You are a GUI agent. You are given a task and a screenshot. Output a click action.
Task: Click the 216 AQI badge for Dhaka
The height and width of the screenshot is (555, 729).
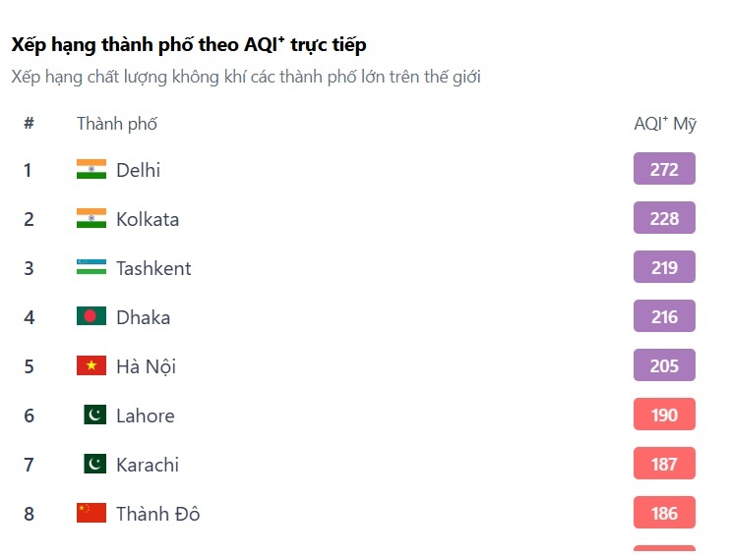664,316
